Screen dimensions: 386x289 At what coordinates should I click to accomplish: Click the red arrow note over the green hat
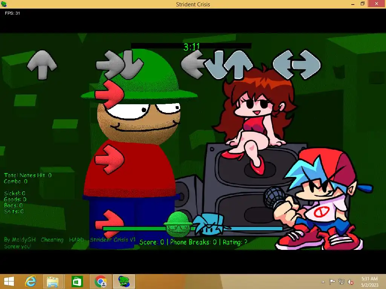tap(110, 94)
